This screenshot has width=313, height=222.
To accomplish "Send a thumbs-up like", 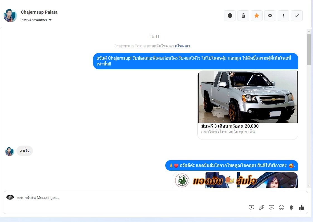I will coord(302,208).
